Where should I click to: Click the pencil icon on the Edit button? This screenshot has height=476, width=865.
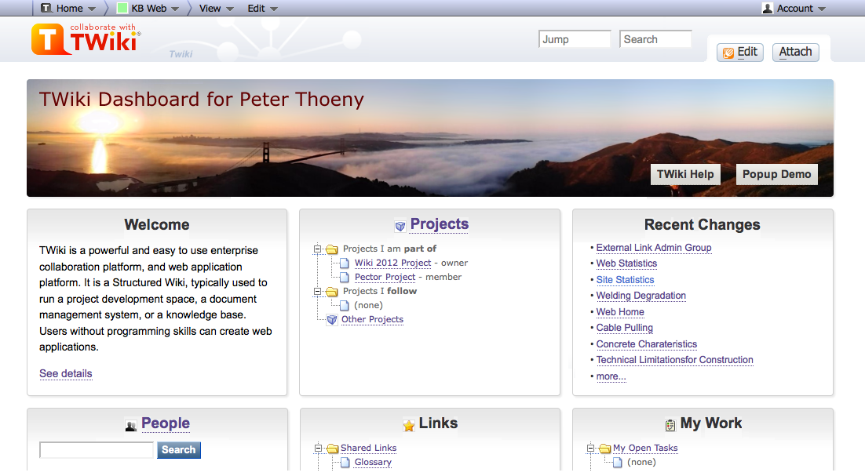tap(728, 53)
